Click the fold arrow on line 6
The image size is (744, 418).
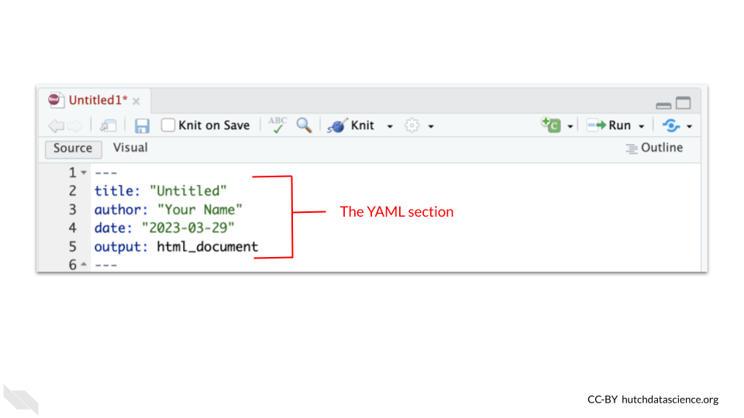pos(84,264)
